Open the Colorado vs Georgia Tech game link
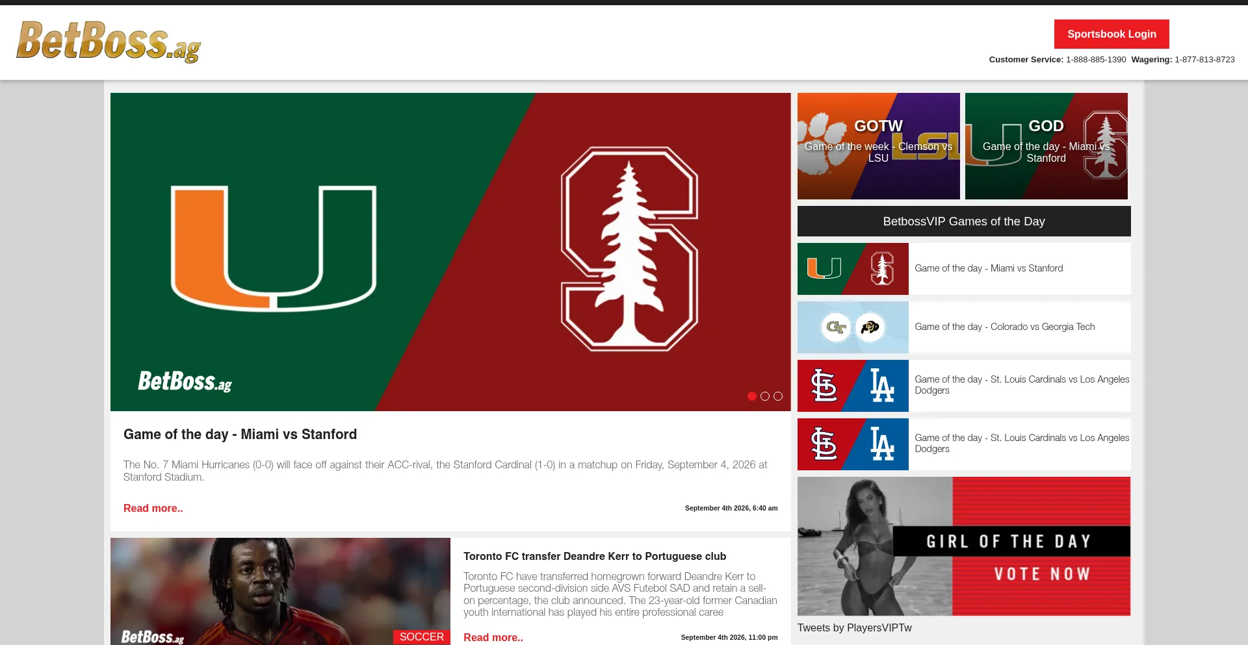The image size is (1248, 645). (1005, 327)
